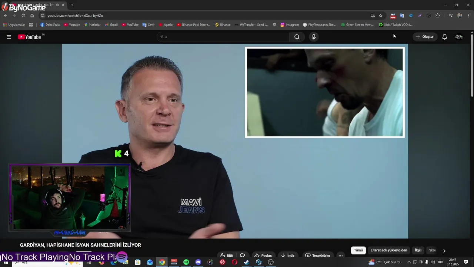This screenshot has width=474, height=267.
Task: Show more chips with right chevron
Action: (444, 251)
